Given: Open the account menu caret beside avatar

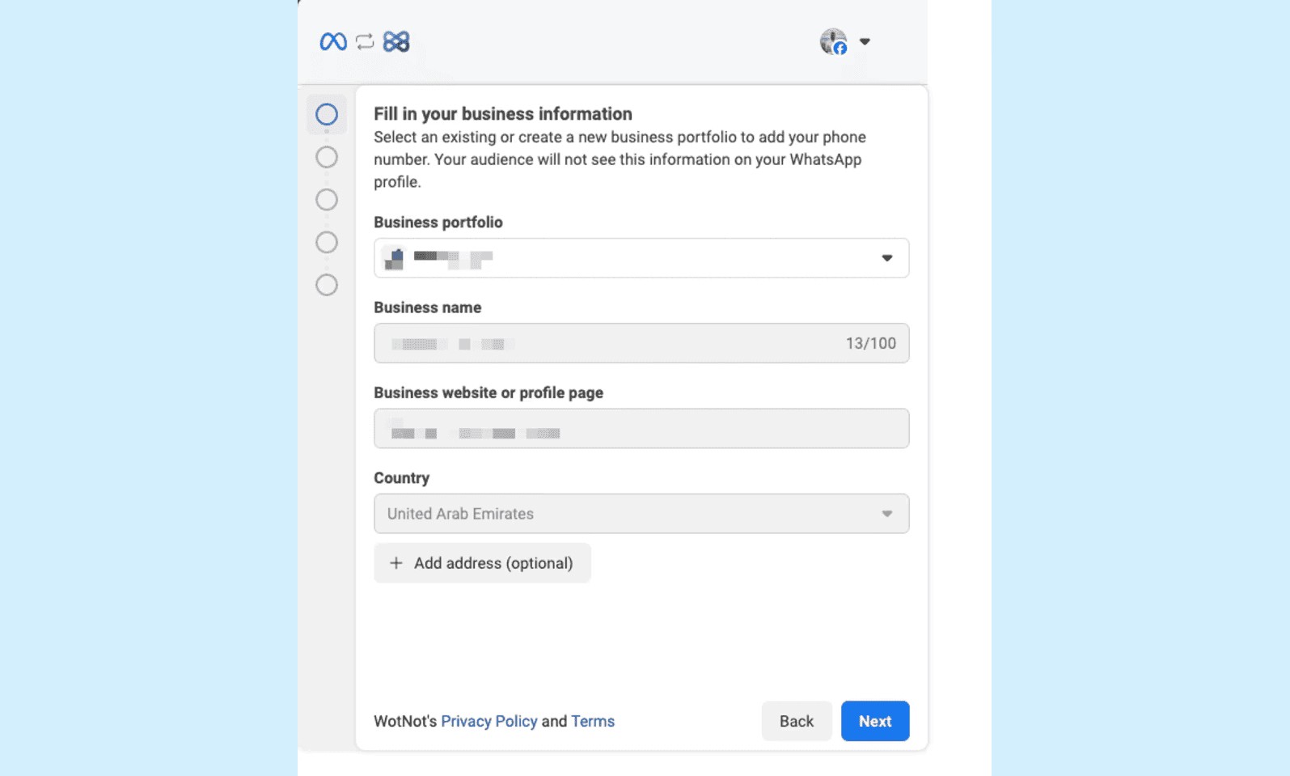Looking at the screenshot, I should pyautogui.click(x=865, y=41).
